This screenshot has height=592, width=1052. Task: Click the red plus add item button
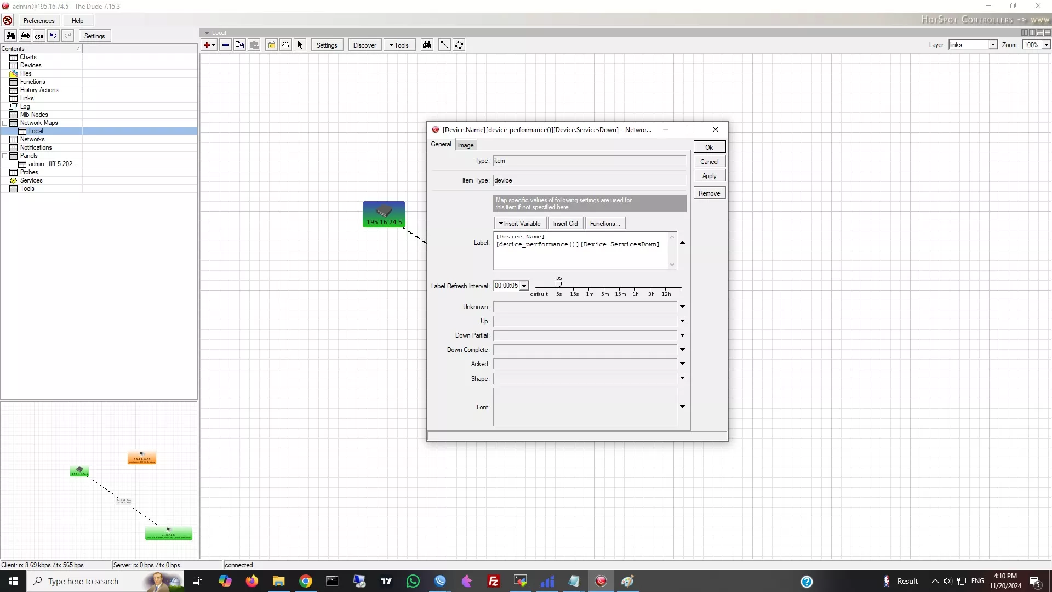(x=209, y=45)
